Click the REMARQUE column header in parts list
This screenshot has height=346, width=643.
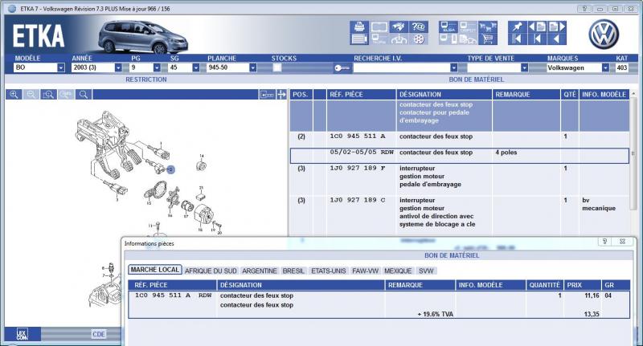coord(526,95)
